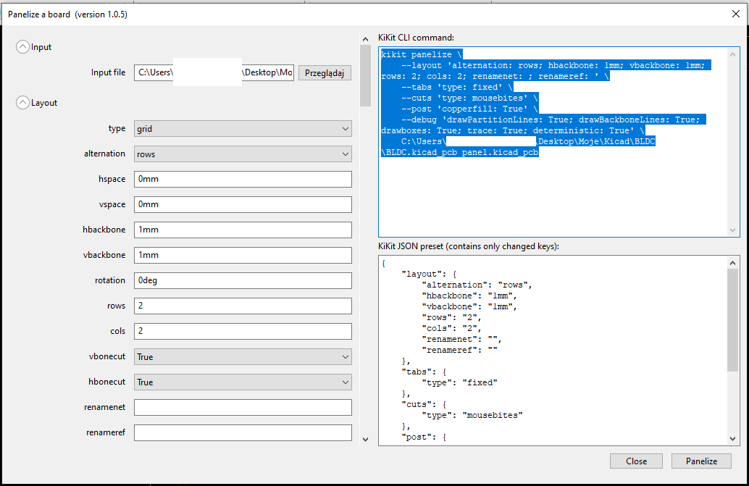Click the '--tabs' line in CLI command
Image resolution: width=749 pixels, height=486 pixels.
456,88
